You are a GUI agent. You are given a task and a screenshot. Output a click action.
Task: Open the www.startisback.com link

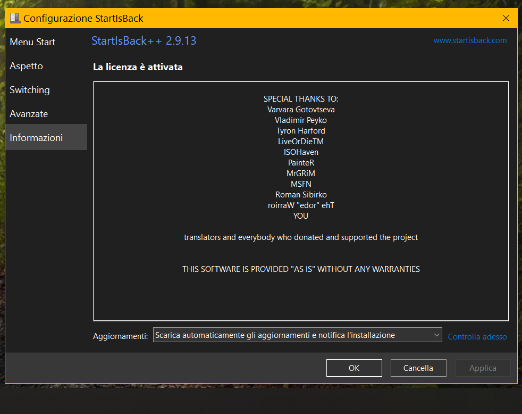click(x=470, y=40)
